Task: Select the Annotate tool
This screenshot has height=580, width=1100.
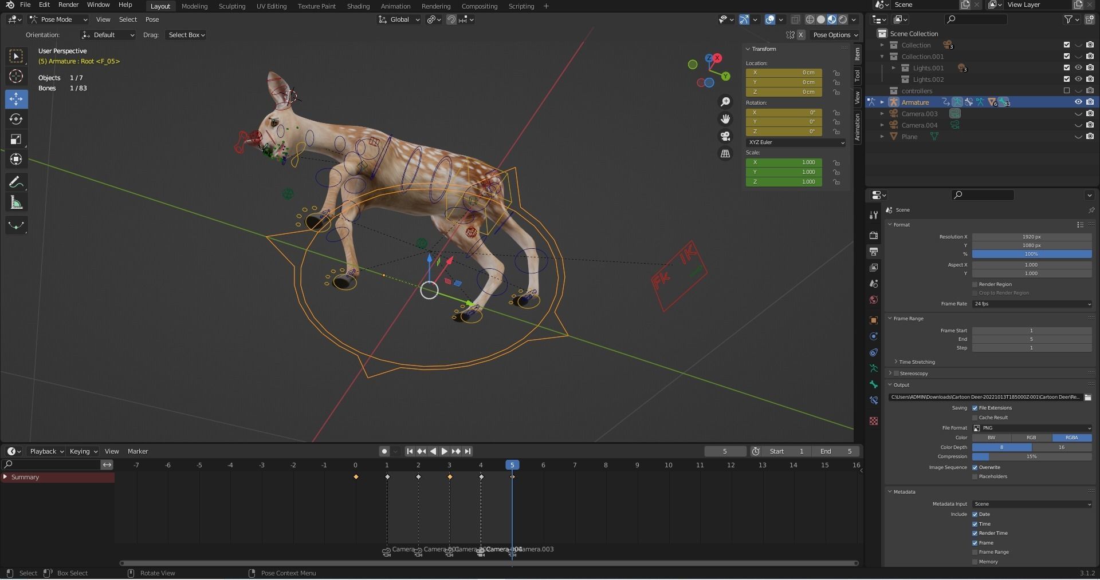Action: point(16,182)
